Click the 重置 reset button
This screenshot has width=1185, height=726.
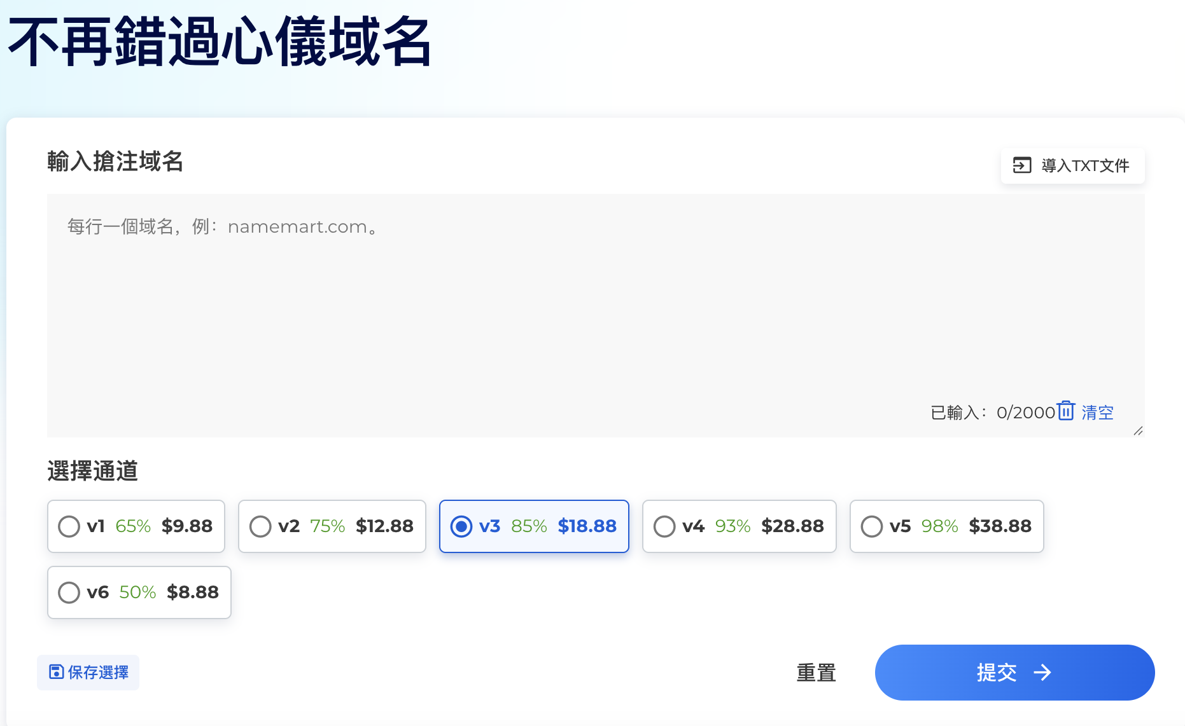pyautogui.click(x=816, y=673)
